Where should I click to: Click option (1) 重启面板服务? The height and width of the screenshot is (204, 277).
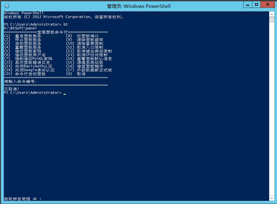click(23, 36)
